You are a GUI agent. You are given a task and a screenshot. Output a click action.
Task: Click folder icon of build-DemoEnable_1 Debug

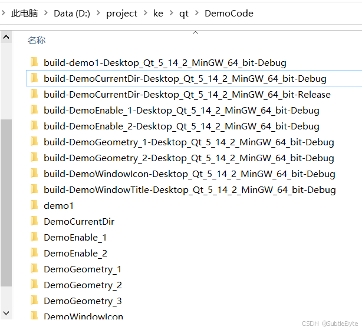tap(34, 110)
